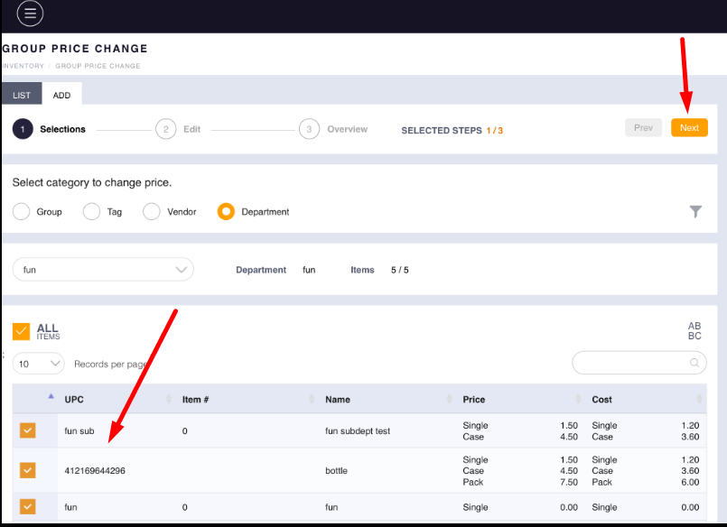Toggle checkbox for fun sub row
727x527 pixels.
tap(28, 430)
